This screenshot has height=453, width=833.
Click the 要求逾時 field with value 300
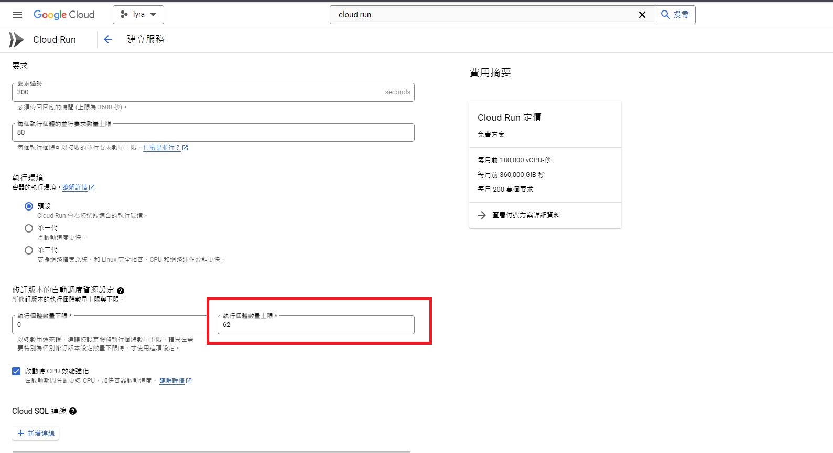(213, 92)
